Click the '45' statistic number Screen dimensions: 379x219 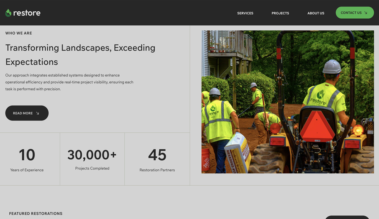click(157, 155)
